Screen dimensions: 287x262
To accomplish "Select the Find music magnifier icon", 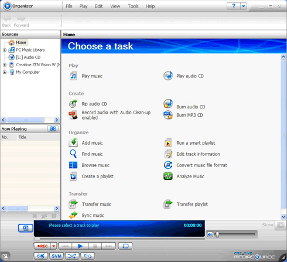I will point(73,154).
